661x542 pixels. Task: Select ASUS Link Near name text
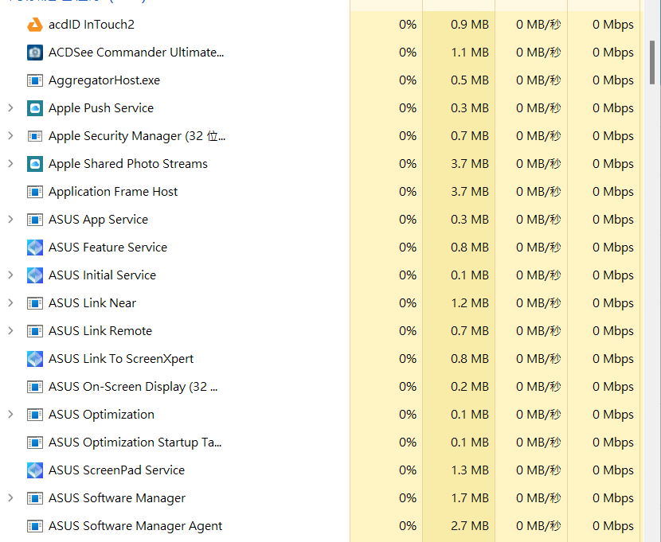click(92, 303)
